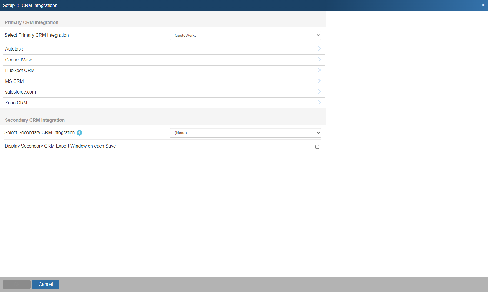
Task: Click the info icon beside Secondary CRM Integration
Action: point(79,133)
